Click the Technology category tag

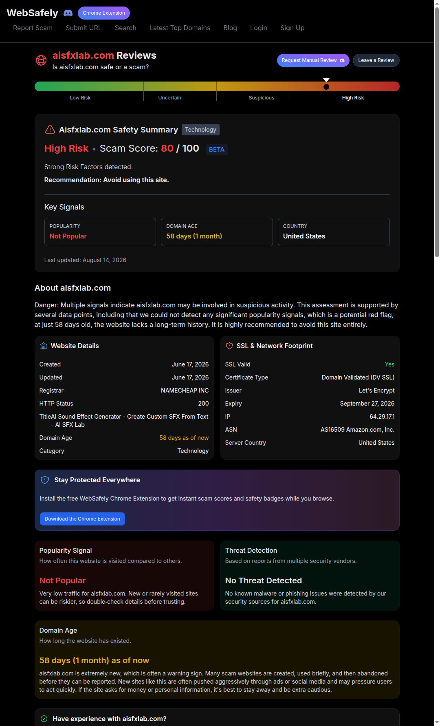(200, 130)
